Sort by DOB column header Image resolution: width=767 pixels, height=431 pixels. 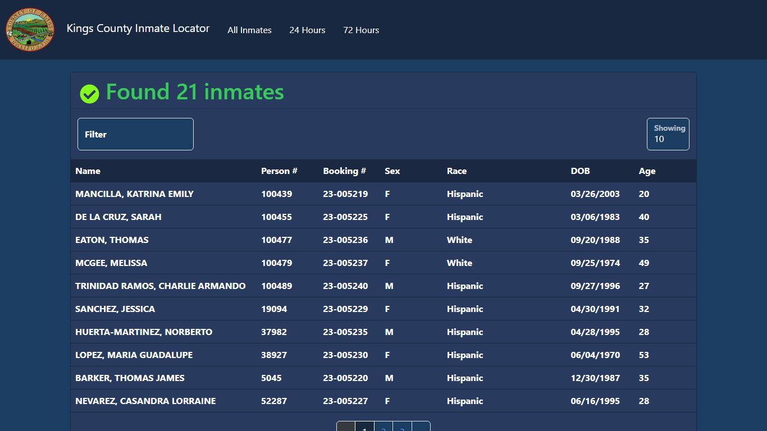coord(580,171)
